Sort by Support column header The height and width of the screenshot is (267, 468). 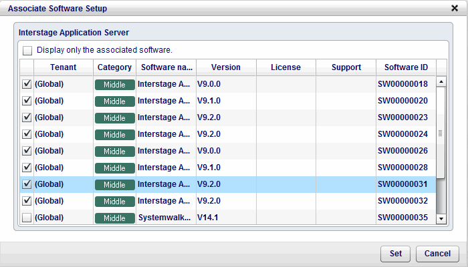click(x=346, y=67)
